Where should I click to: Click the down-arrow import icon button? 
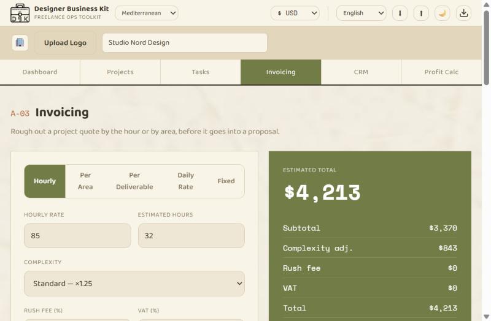coord(400,13)
